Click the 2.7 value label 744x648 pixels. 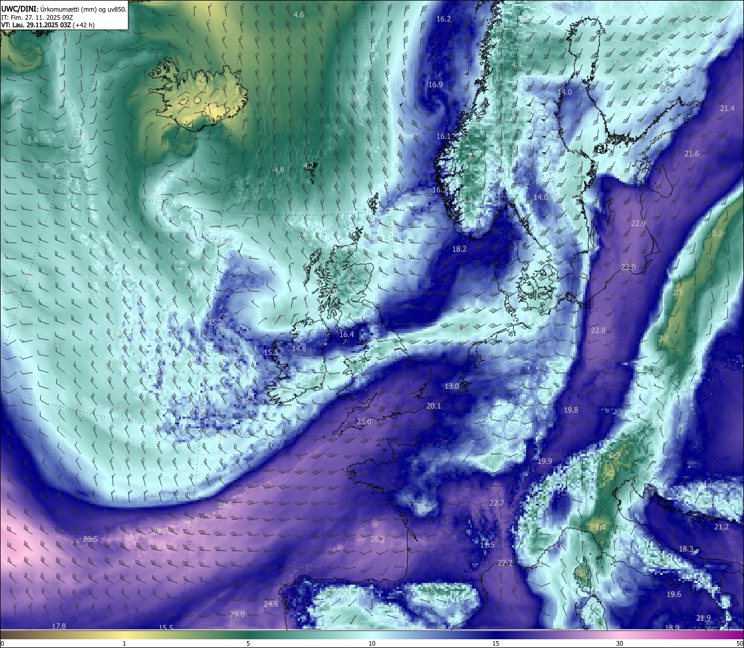pyautogui.click(x=664, y=338)
